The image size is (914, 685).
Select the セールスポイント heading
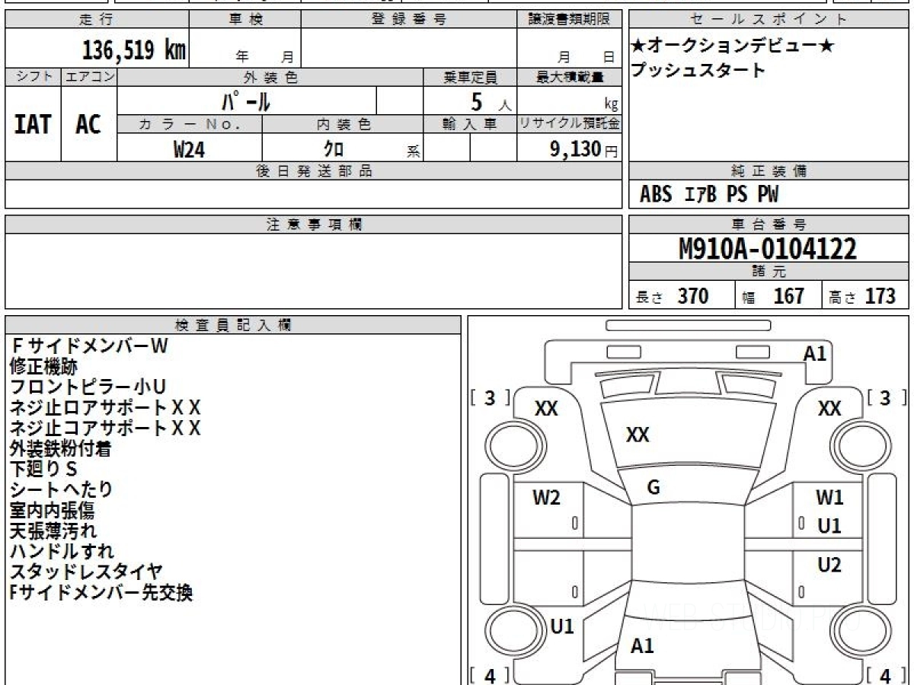coord(769,19)
